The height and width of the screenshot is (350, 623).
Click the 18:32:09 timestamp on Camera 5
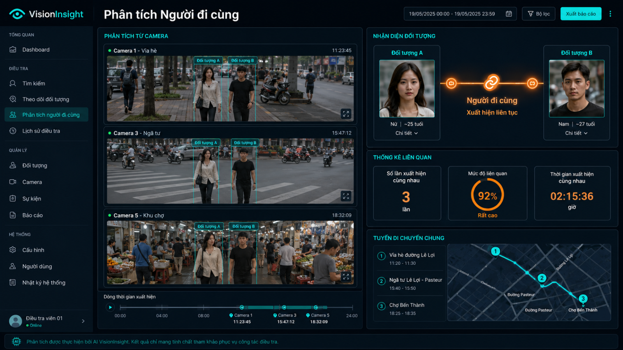coord(341,215)
